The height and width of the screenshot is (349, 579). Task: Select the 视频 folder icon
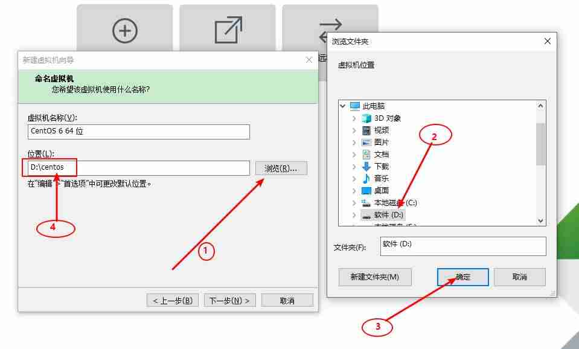[x=366, y=130]
